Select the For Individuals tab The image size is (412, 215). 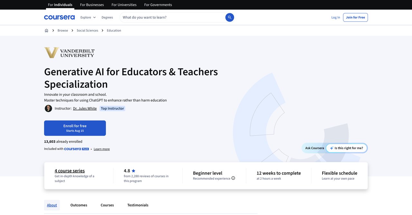coord(60,5)
